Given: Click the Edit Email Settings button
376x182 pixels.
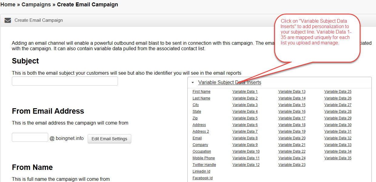Looking at the screenshot, I should (109, 139).
